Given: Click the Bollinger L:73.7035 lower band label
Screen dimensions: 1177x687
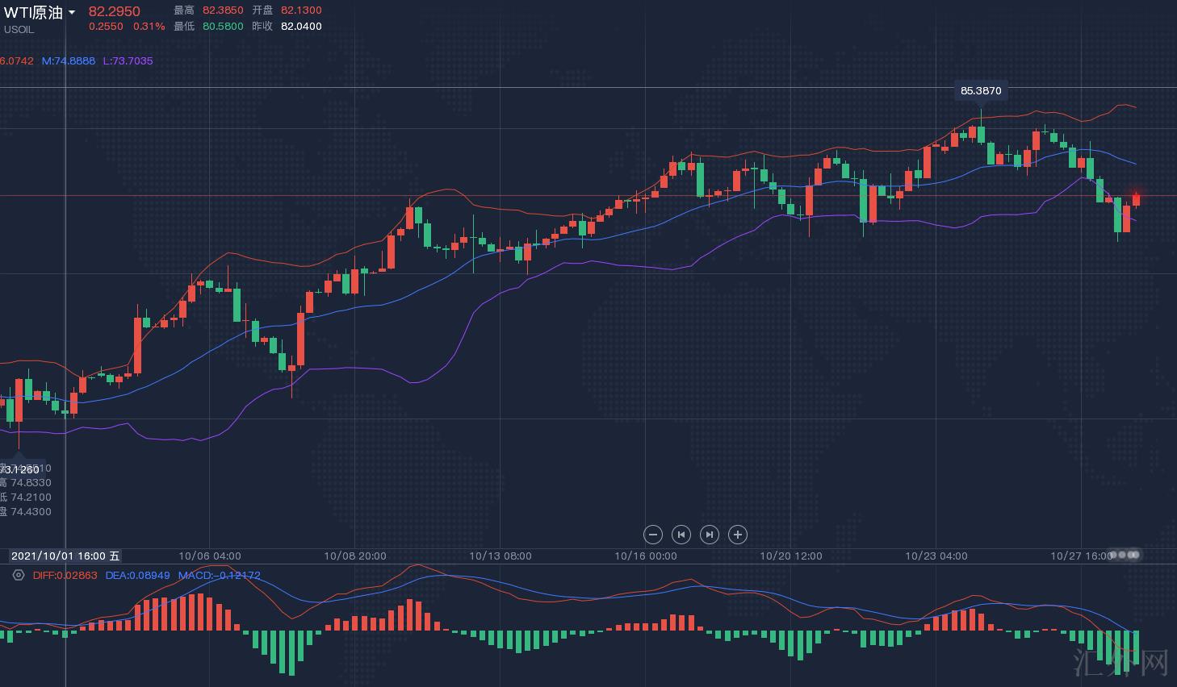Looking at the screenshot, I should pos(128,60).
